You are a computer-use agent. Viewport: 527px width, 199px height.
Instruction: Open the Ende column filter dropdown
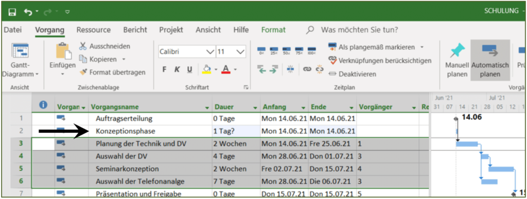click(x=352, y=107)
